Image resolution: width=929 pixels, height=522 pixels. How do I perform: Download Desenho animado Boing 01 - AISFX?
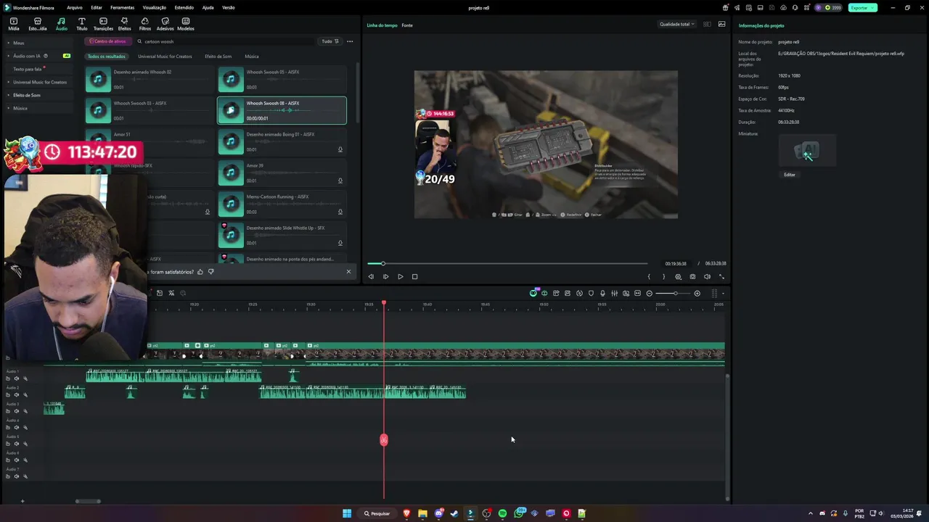pos(340,149)
